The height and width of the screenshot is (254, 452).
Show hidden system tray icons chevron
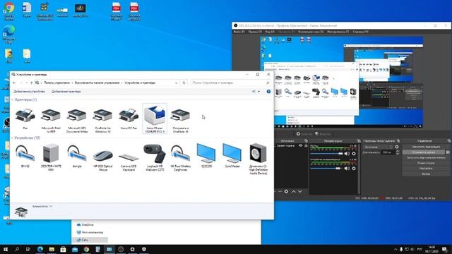pos(395,249)
